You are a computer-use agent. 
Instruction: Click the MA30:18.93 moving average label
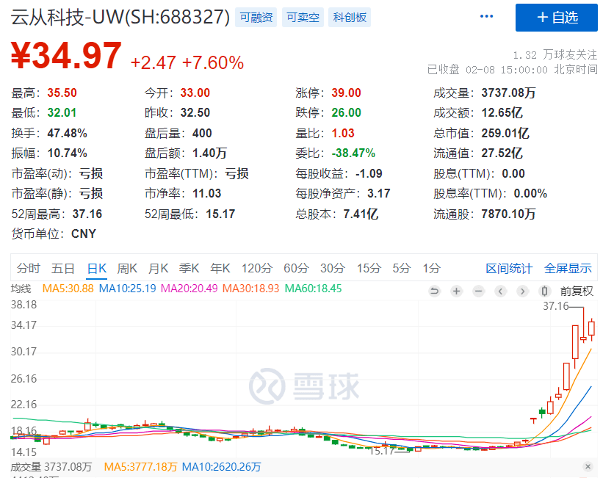tap(250, 289)
